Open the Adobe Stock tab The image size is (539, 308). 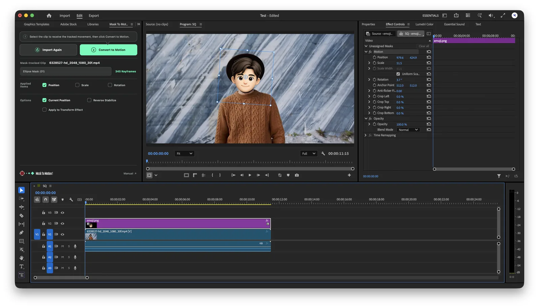tap(68, 24)
